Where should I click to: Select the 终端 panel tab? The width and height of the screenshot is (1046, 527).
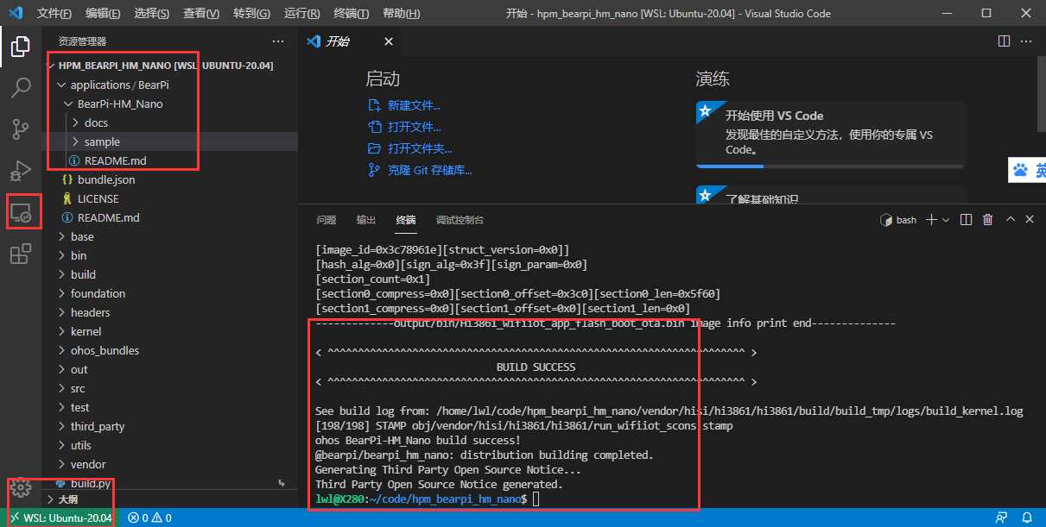click(x=406, y=220)
